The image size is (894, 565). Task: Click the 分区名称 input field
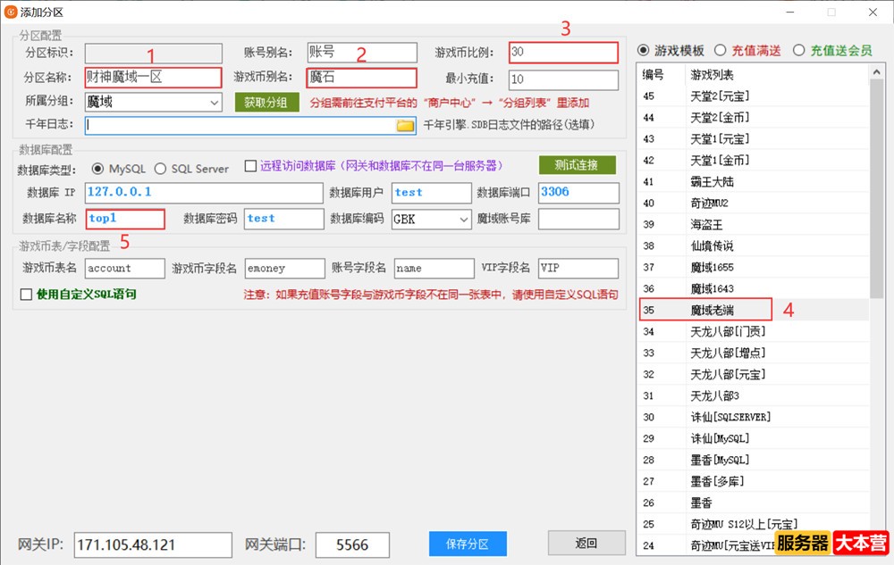[x=153, y=78]
